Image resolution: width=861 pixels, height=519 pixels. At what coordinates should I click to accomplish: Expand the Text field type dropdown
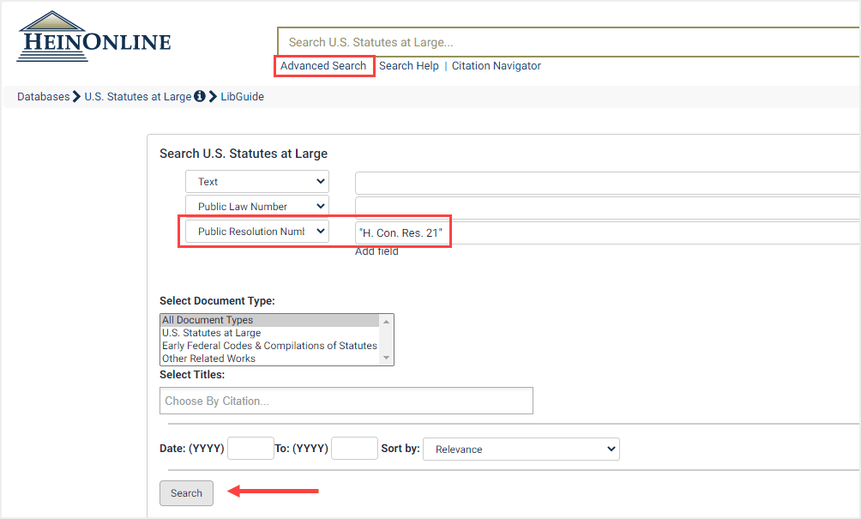[x=257, y=182]
